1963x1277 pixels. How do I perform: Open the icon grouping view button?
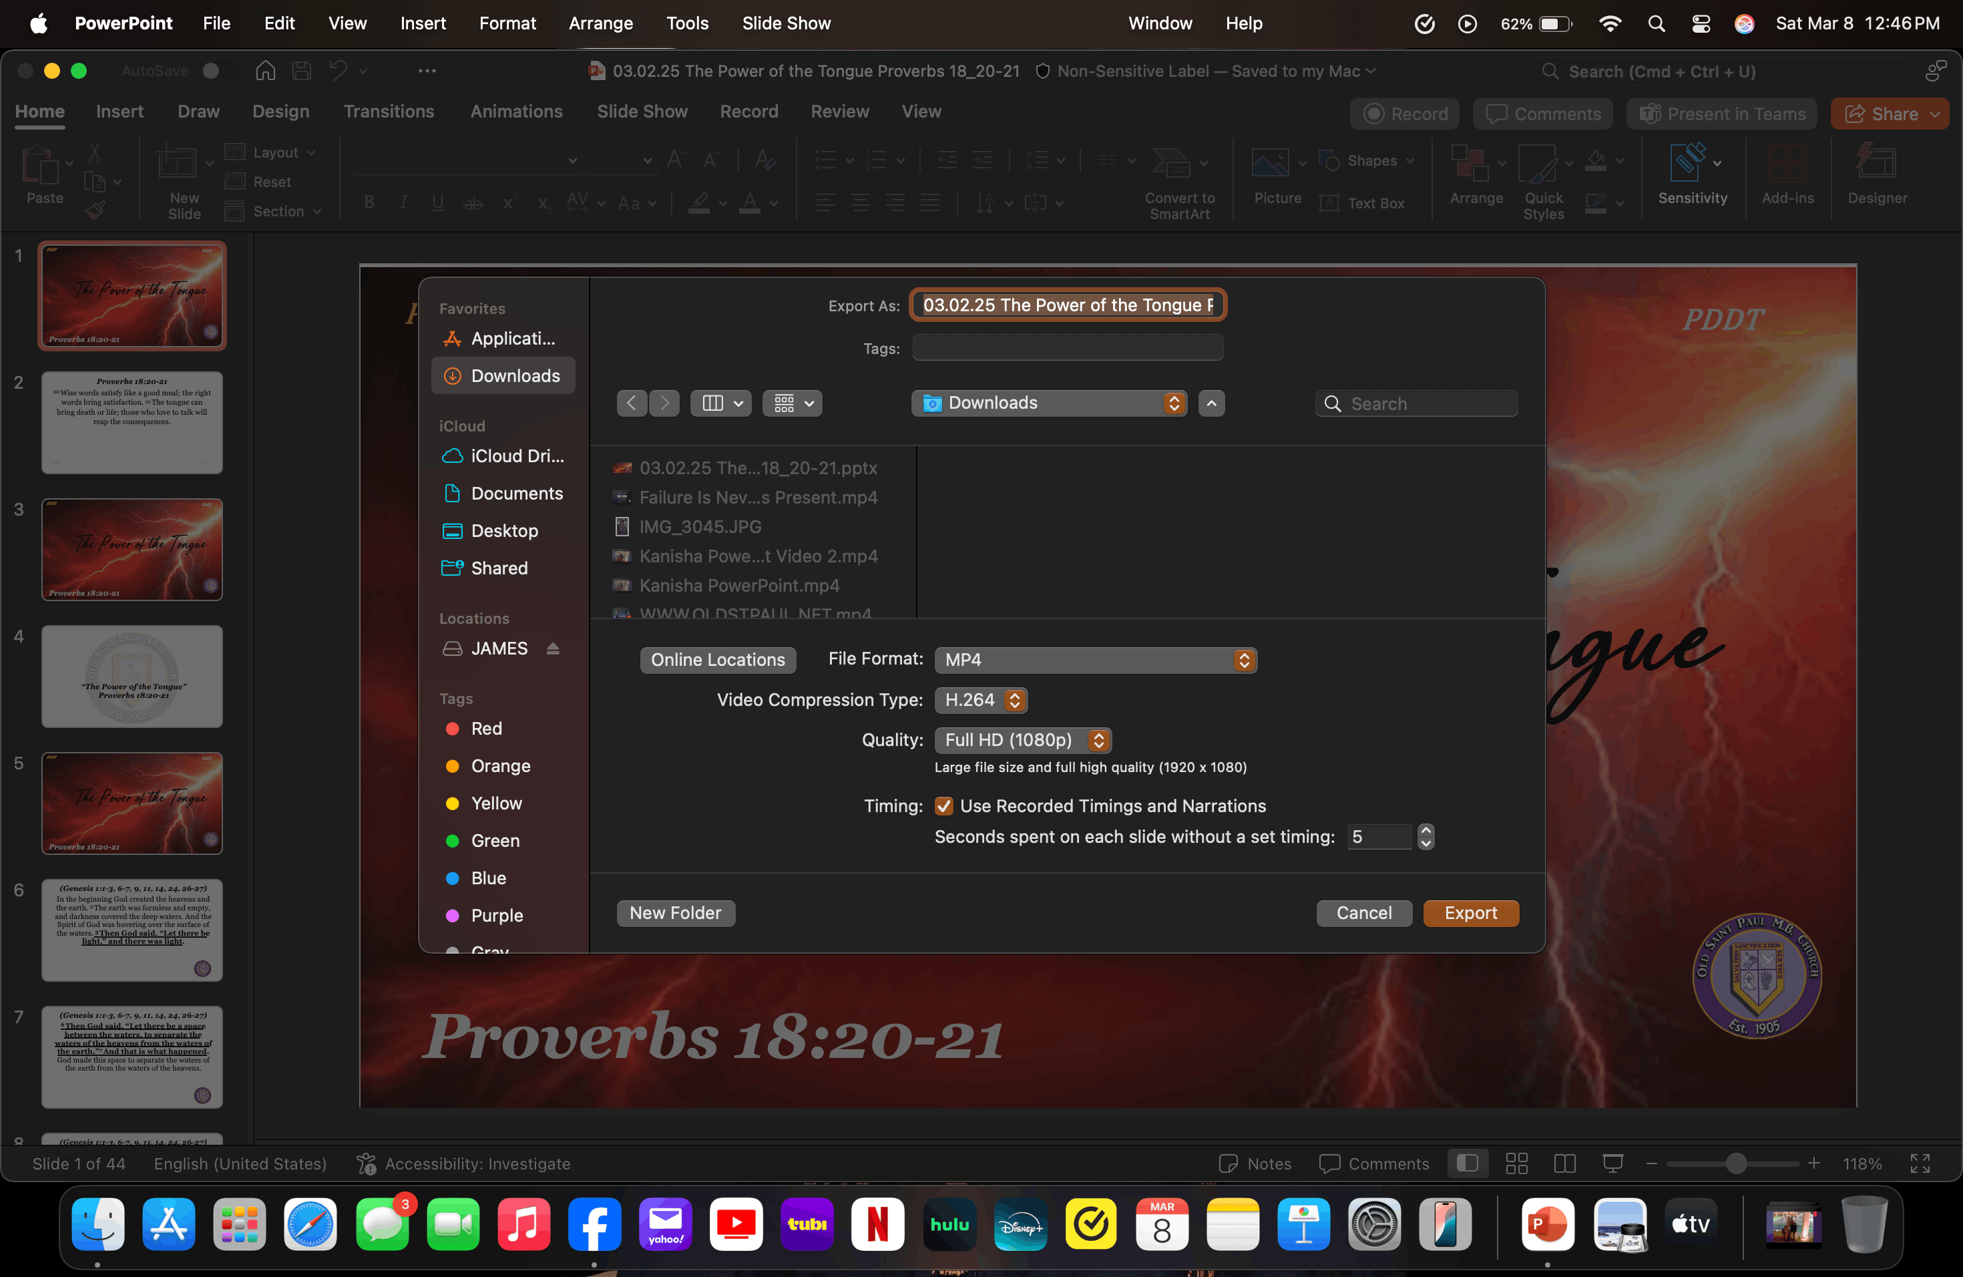click(793, 403)
